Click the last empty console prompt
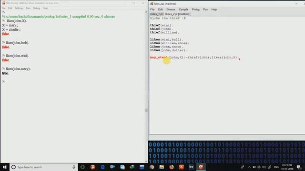 click(x=3, y=82)
